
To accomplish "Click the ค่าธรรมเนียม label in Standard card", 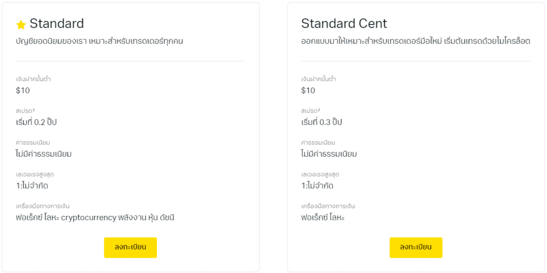I will click(33, 143).
